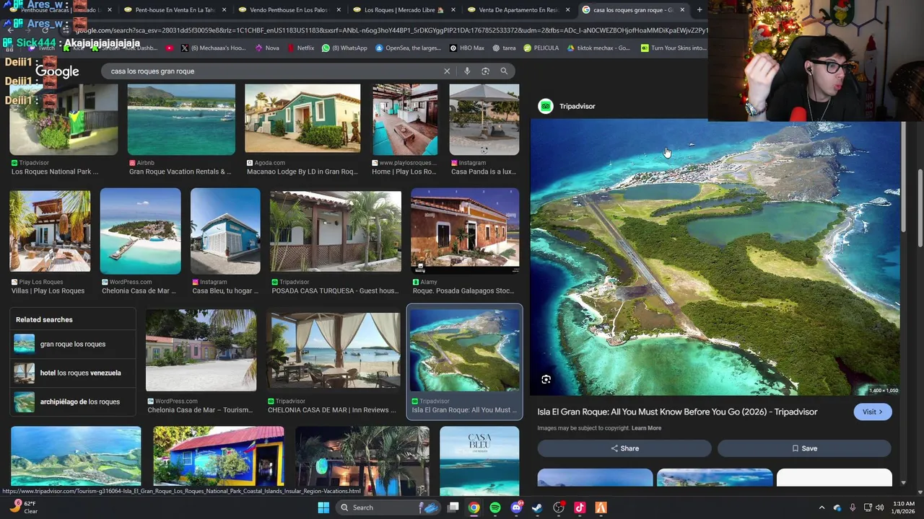Share the selected image
The width and height of the screenshot is (924, 519).
(624, 448)
